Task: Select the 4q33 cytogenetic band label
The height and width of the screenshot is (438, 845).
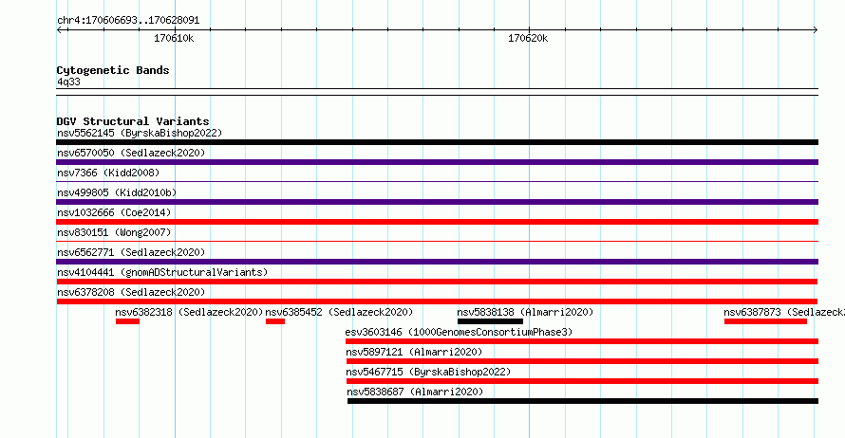Action: [68, 82]
